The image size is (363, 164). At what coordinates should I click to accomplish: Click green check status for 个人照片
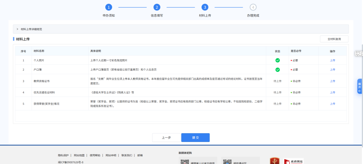point(277,60)
